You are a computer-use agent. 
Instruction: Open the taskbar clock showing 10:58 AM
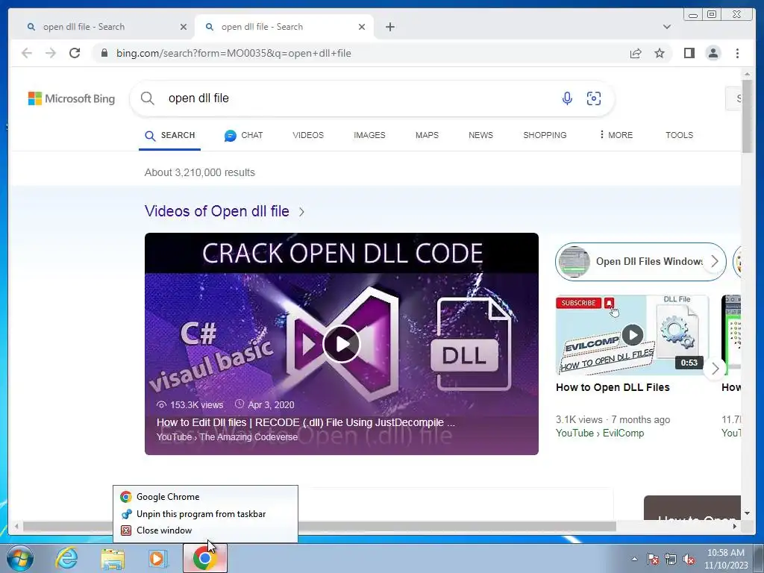click(x=725, y=559)
